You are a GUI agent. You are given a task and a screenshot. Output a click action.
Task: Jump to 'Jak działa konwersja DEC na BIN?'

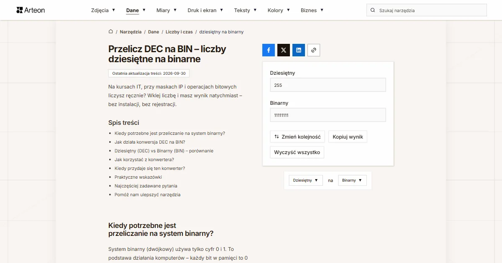[x=150, y=142]
